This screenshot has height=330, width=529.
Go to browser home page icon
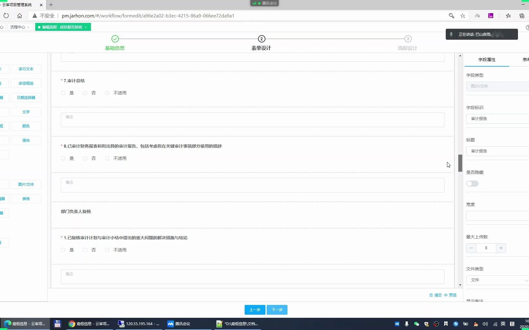tap(20, 16)
